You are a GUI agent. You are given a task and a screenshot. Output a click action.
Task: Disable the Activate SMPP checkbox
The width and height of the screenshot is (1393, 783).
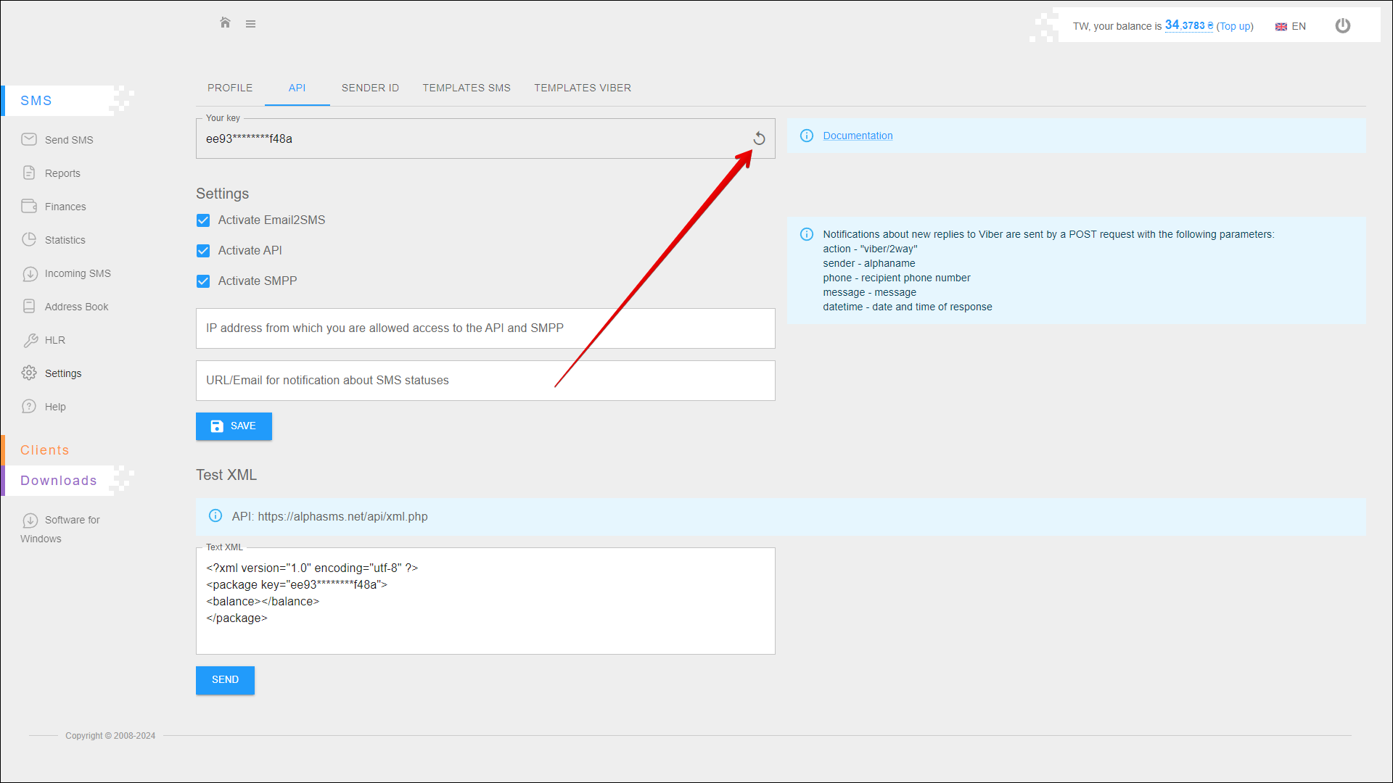(x=203, y=281)
